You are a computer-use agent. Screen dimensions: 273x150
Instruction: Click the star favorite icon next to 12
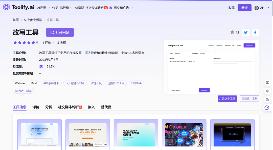point(232,32)
